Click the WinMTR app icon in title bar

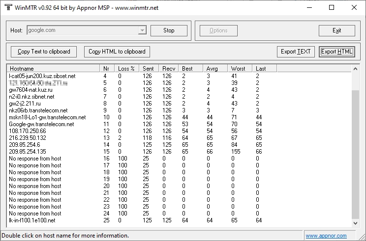[x=8, y=7]
